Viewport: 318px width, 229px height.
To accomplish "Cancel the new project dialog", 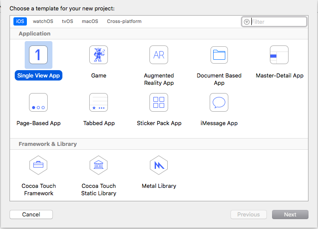I will click(31, 214).
